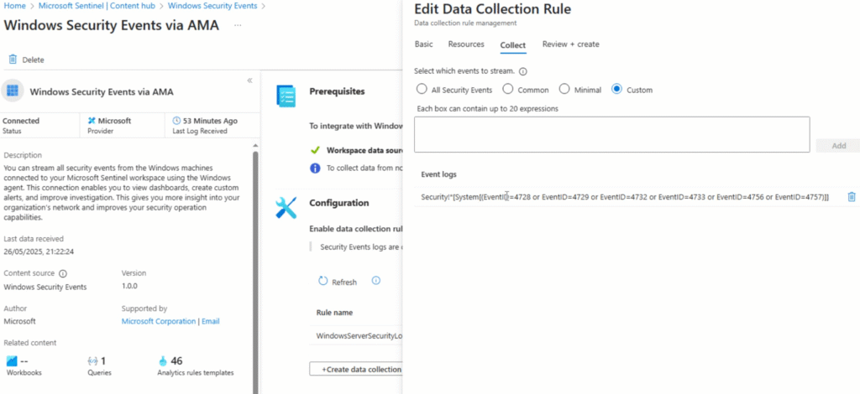Click the Prerequisites checklist icon

click(x=286, y=96)
